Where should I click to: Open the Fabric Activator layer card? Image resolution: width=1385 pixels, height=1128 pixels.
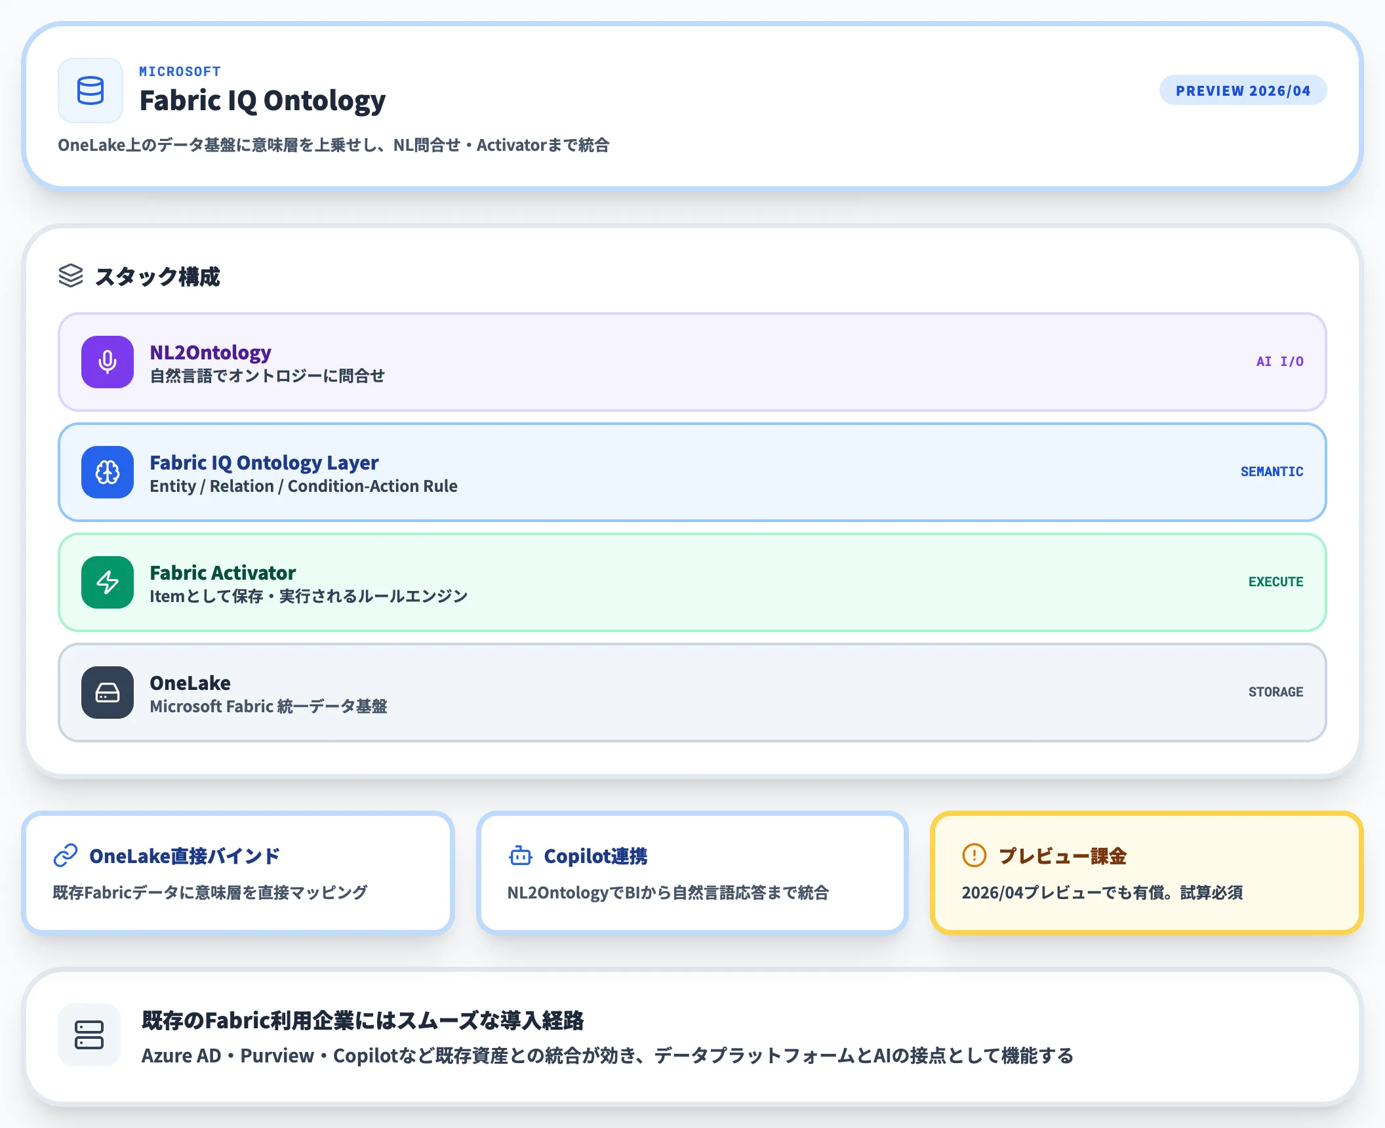click(692, 582)
